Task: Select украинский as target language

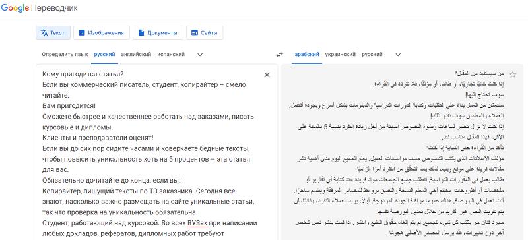Action: 340,54
